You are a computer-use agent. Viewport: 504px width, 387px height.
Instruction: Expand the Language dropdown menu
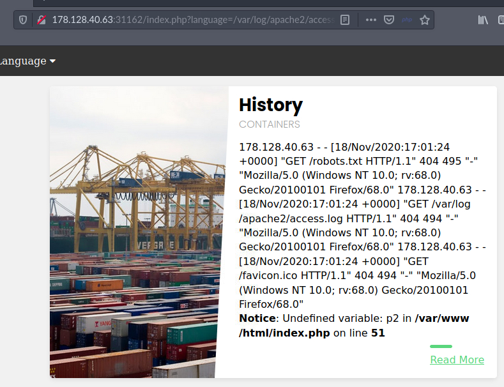[x=27, y=61]
